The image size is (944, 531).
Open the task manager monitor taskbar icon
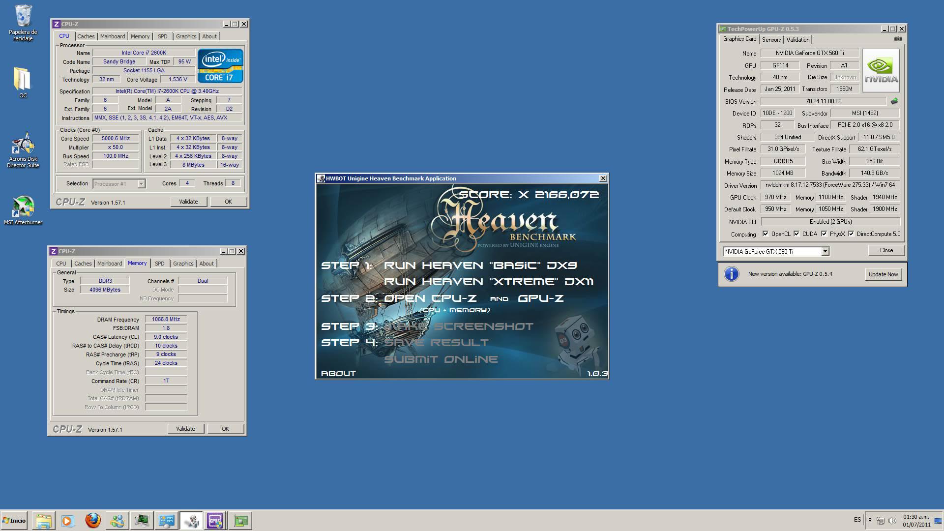click(142, 521)
